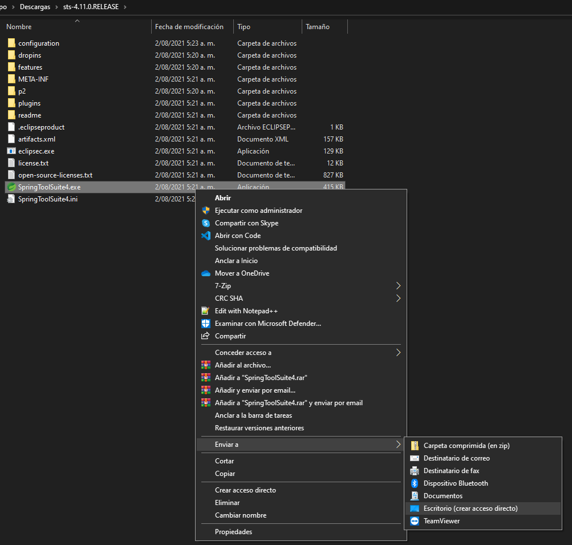Click the WinRAR icon beside Añadir al archivo...
This screenshot has width=572, height=545.
[206, 365]
